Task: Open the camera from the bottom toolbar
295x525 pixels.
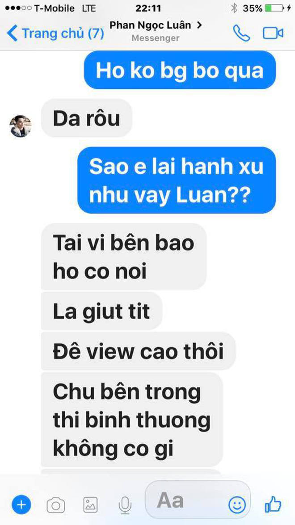Action: (55, 505)
